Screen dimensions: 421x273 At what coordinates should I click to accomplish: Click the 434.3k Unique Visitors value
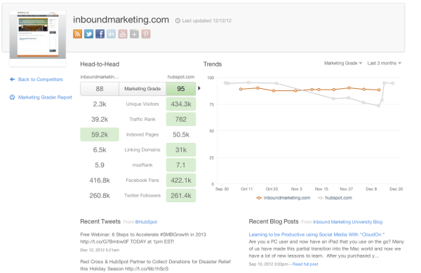181,104
